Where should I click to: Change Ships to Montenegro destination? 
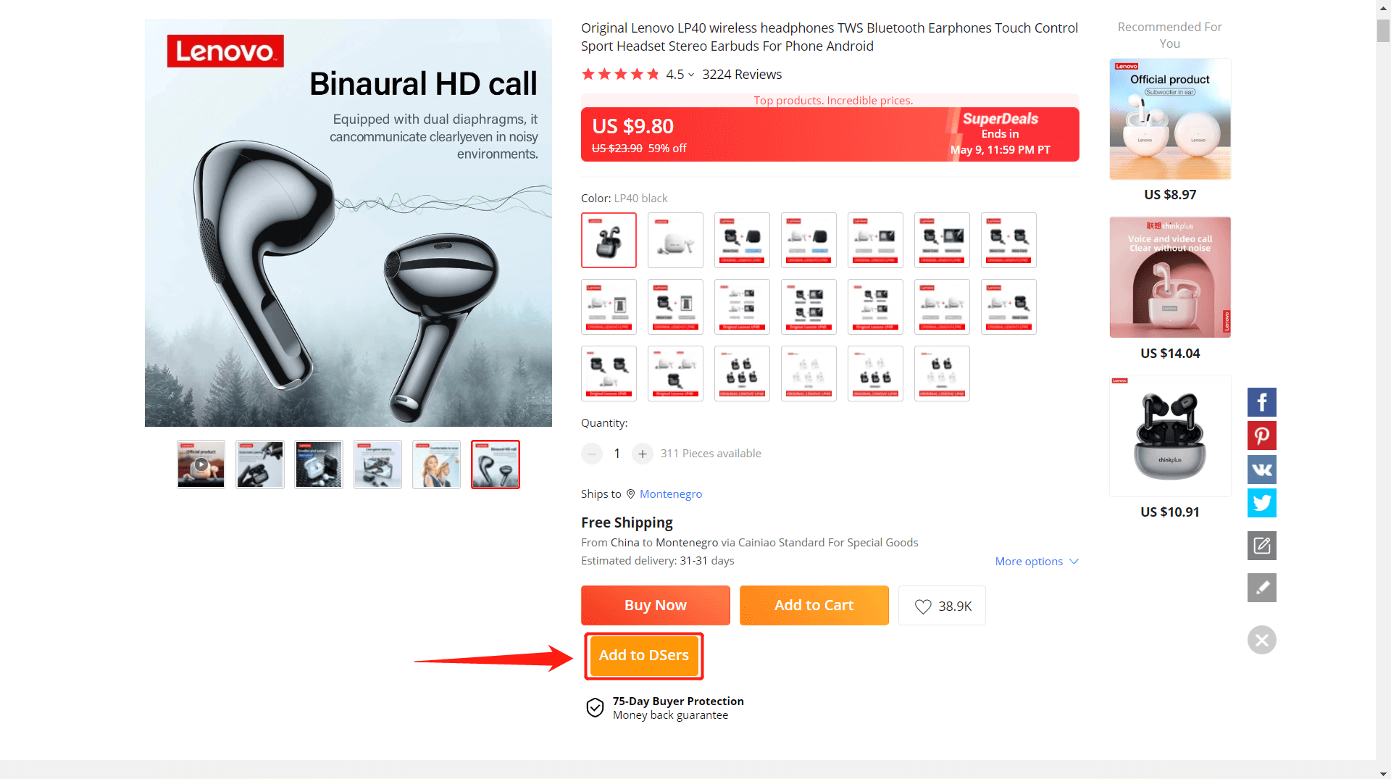[671, 494]
